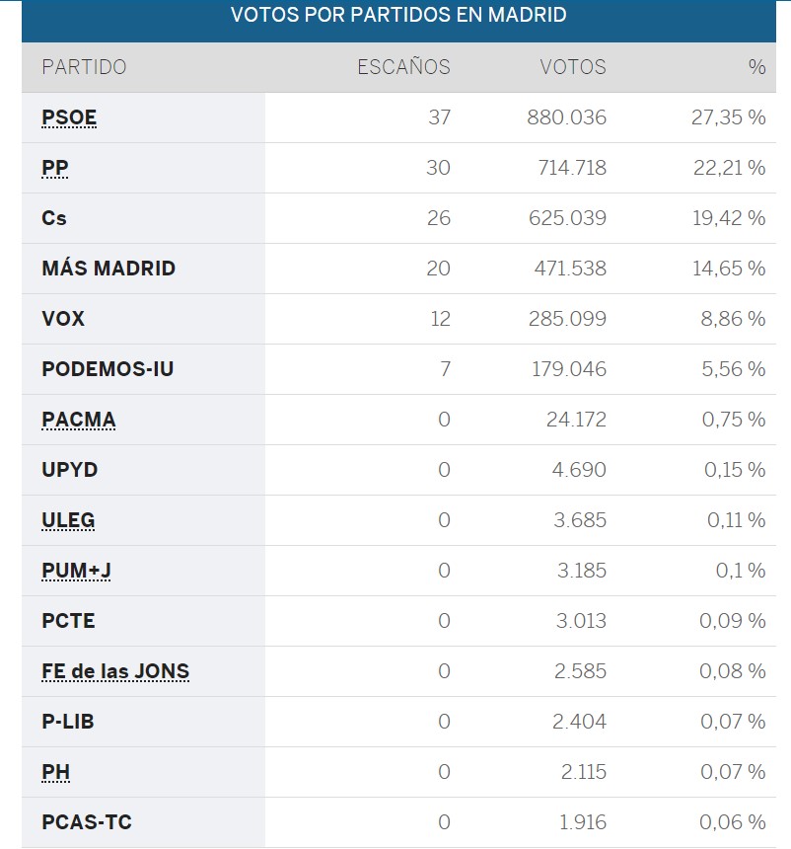The image size is (791, 849).
Task: Click the percentage column header
Action: [x=756, y=67]
